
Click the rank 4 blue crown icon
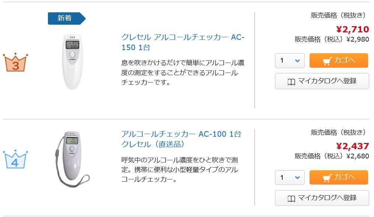15,159
